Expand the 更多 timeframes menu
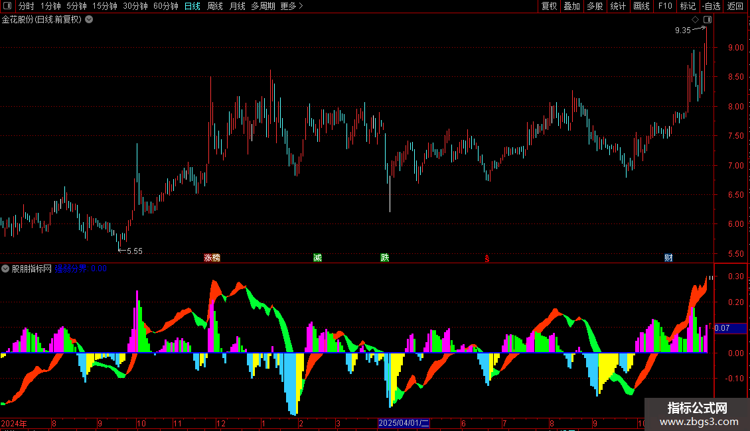 click(x=291, y=6)
